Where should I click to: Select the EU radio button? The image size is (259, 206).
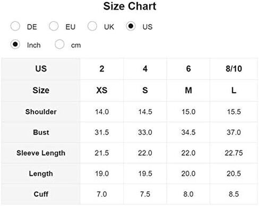click(54, 26)
